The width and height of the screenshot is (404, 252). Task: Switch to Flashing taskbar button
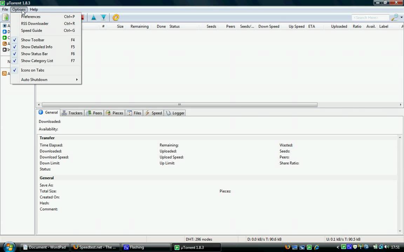146,247
